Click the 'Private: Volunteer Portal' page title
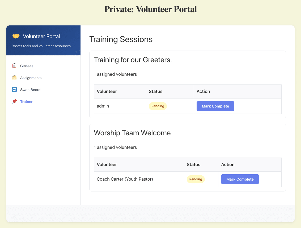 click(150, 9)
